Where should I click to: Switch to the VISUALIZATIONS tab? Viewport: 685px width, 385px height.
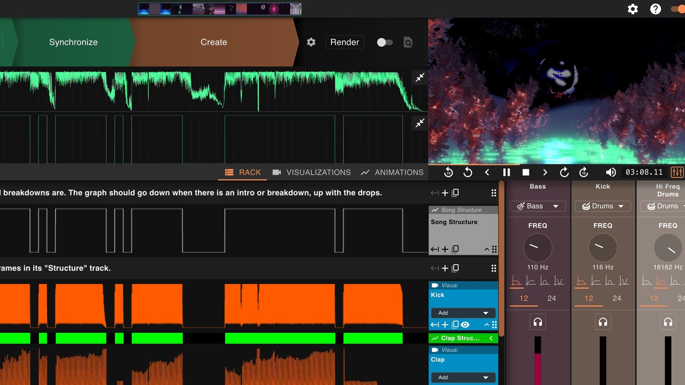point(312,172)
